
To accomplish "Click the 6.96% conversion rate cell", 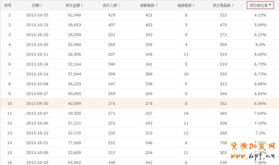I will tap(260, 103).
